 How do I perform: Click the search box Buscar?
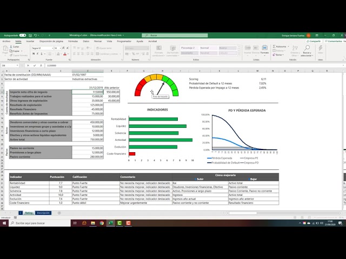click(175, 35)
